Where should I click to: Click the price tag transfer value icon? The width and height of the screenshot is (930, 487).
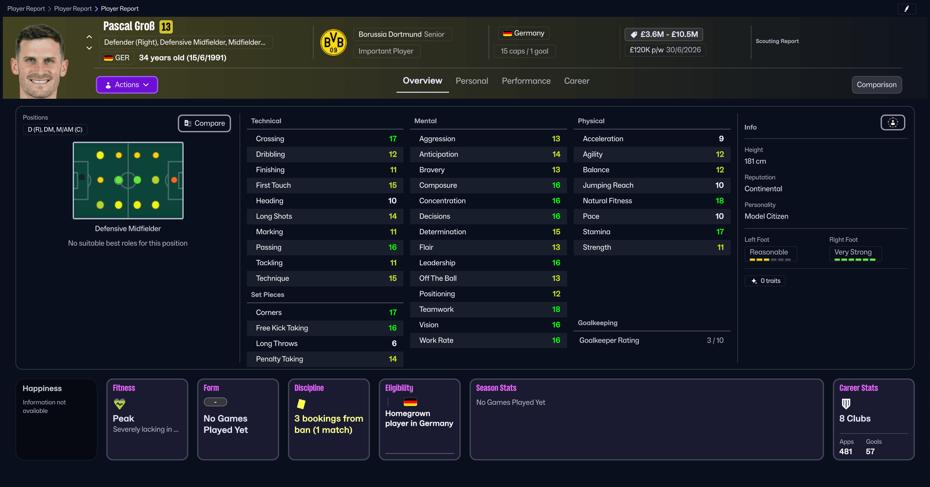tap(634, 35)
